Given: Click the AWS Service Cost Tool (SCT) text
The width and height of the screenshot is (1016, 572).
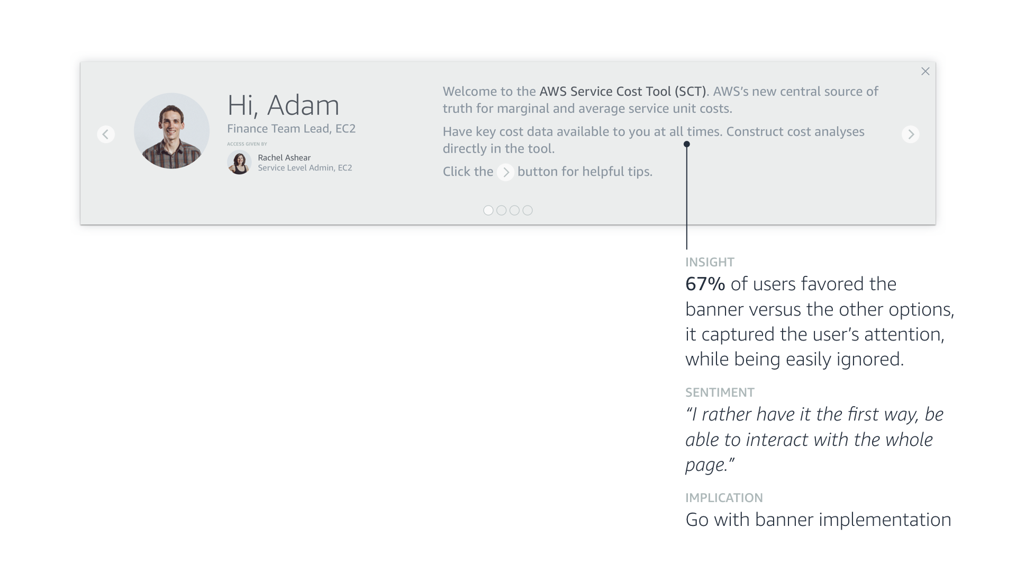Looking at the screenshot, I should 622,91.
